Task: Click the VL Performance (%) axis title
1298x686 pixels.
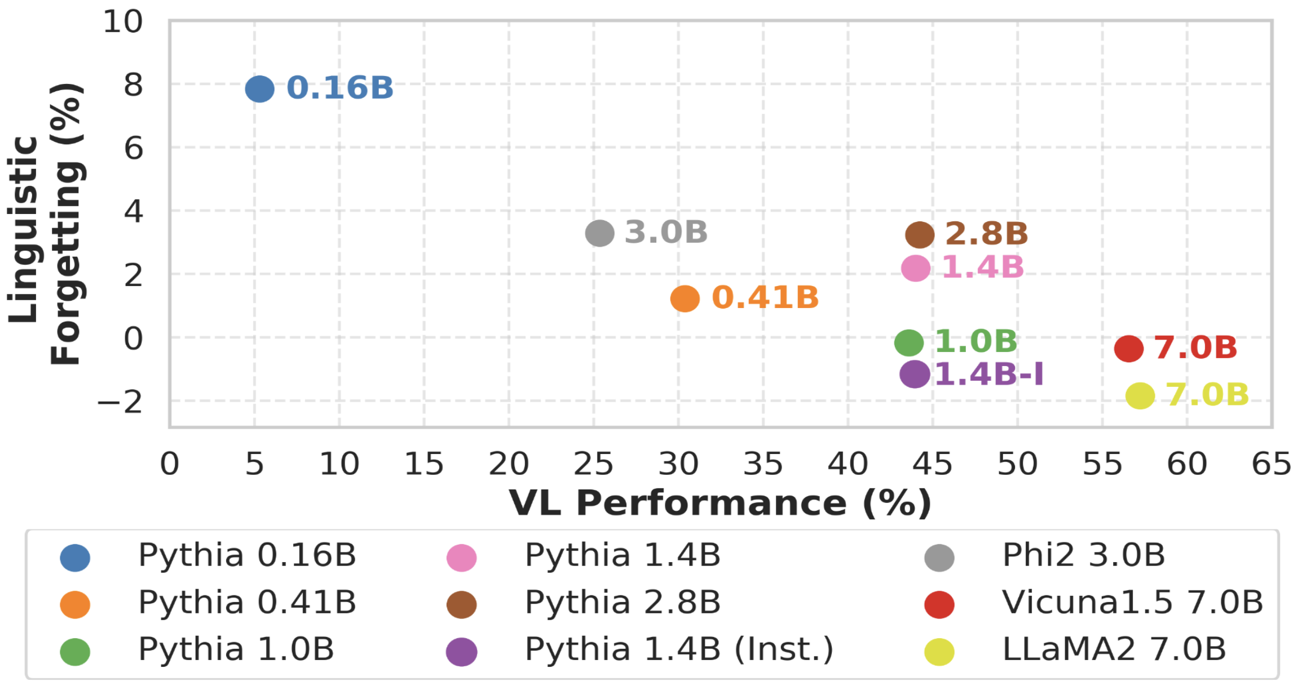Action: (x=720, y=502)
